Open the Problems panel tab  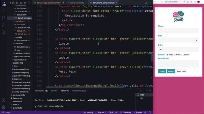(x=40, y=91)
